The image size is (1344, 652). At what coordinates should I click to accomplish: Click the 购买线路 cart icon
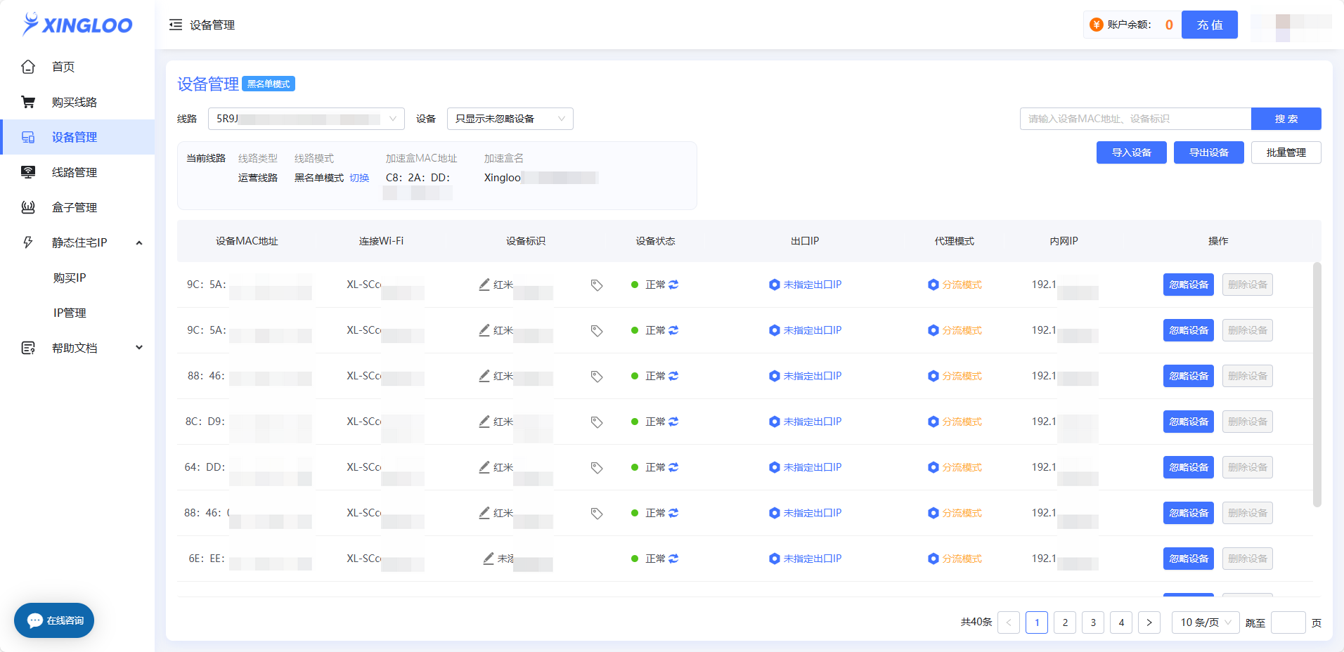point(28,102)
